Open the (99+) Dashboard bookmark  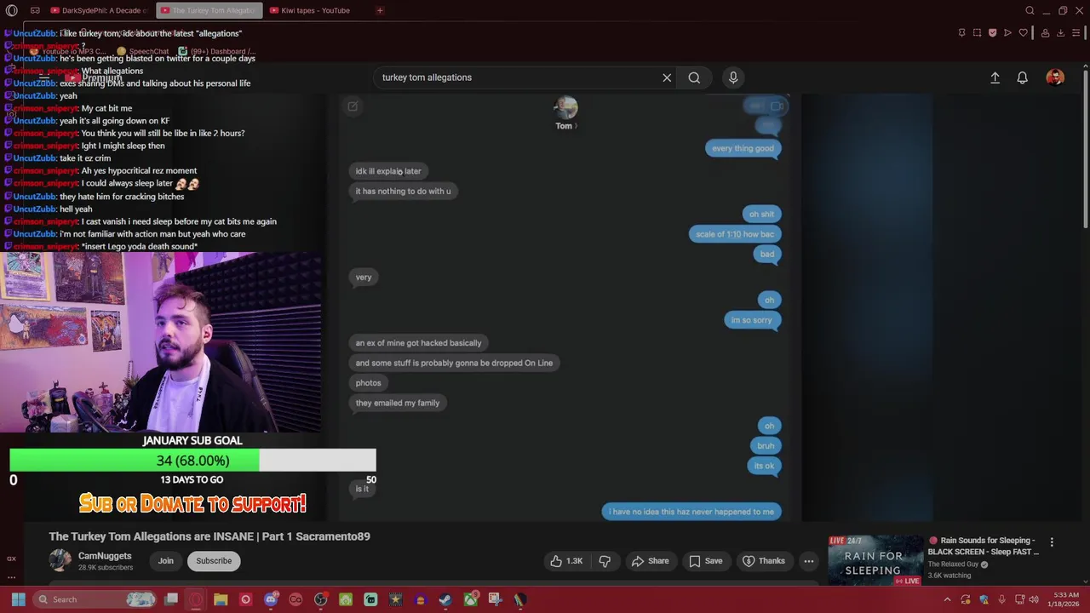(217, 52)
